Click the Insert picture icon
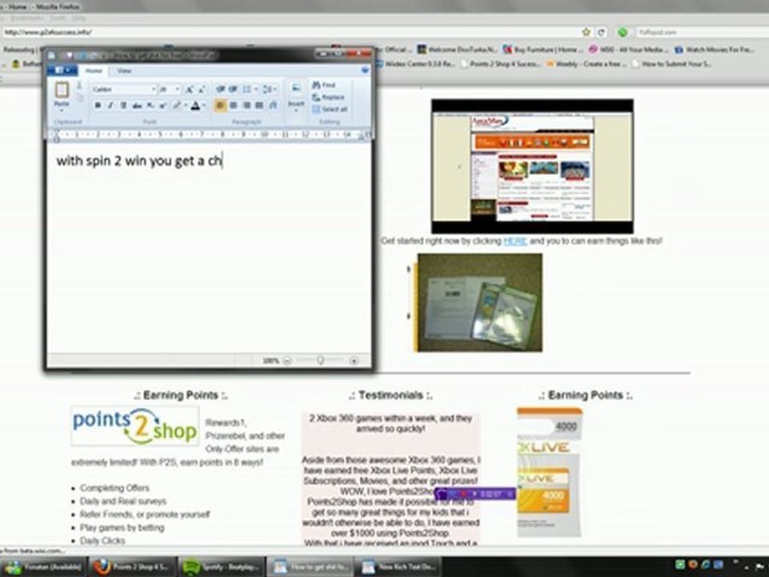This screenshot has height=577, width=769. coord(296,89)
